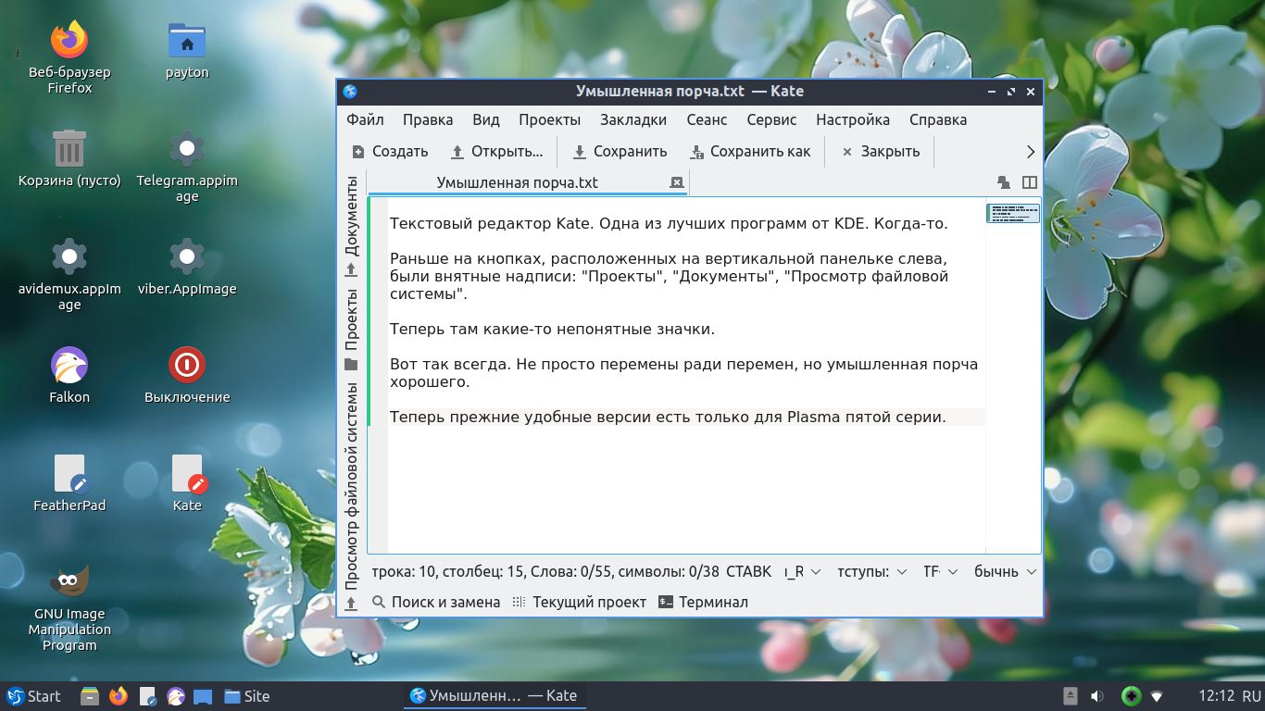Open the Вид menu
This screenshot has height=711, width=1265.
(485, 119)
